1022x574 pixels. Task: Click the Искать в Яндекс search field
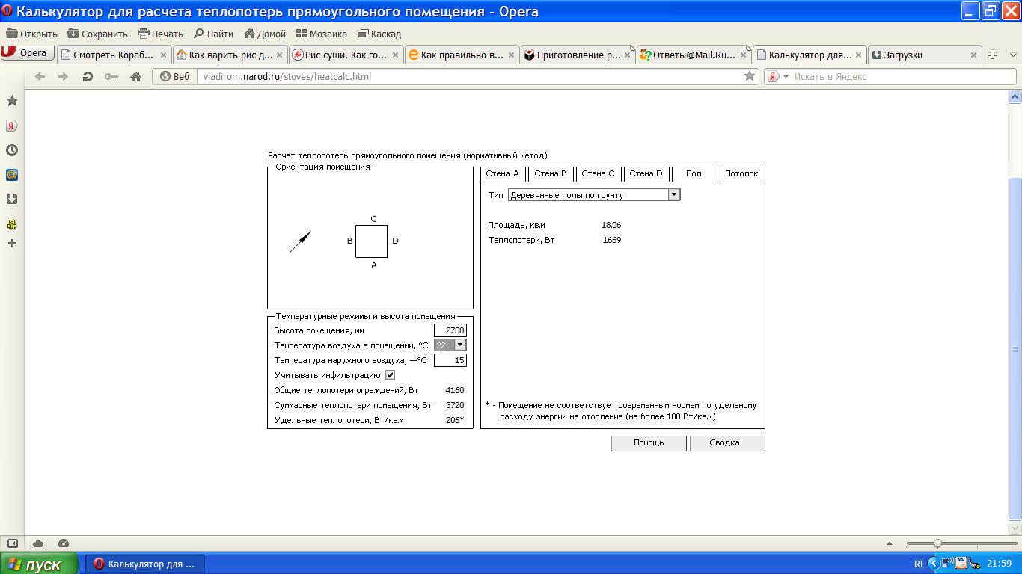[x=903, y=76]
